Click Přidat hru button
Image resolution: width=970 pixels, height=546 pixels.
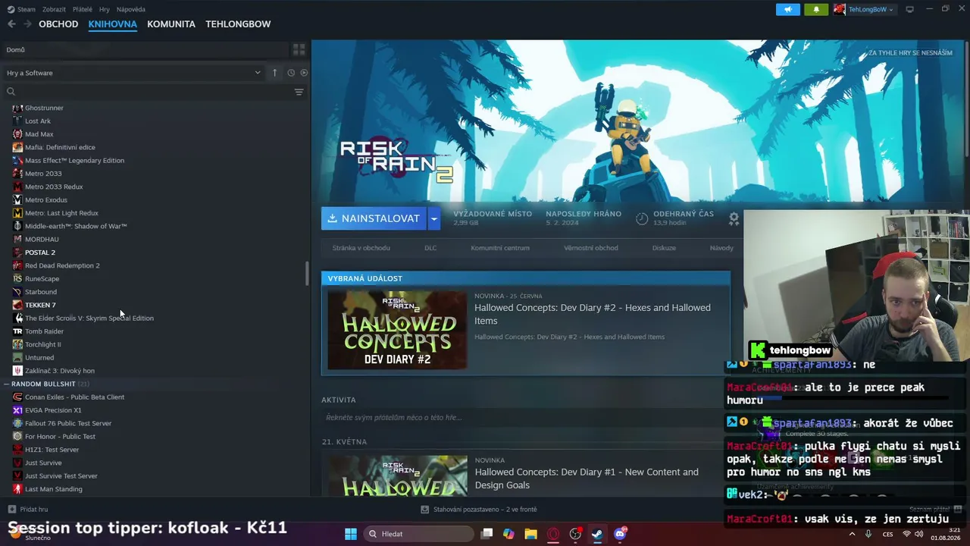coord(28,510)
